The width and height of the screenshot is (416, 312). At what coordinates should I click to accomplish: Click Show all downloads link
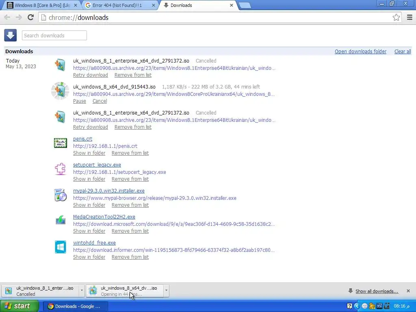tap(377, 291)
